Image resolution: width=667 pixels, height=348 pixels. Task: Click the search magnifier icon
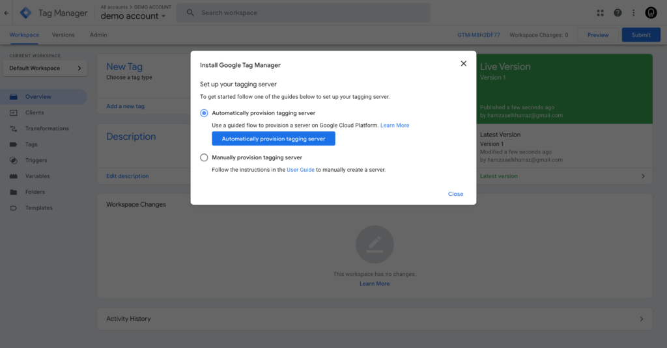(x=190, y=13)
